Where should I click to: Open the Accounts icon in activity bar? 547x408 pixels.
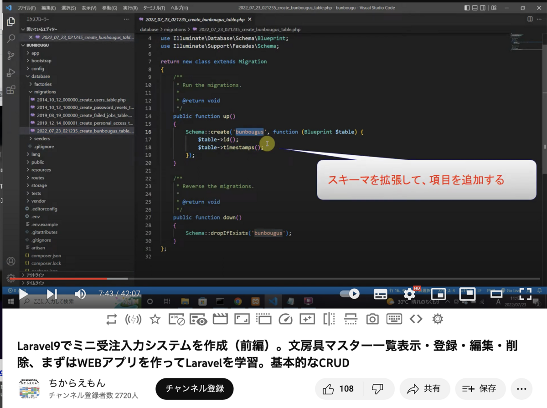[x=10, y=261]
